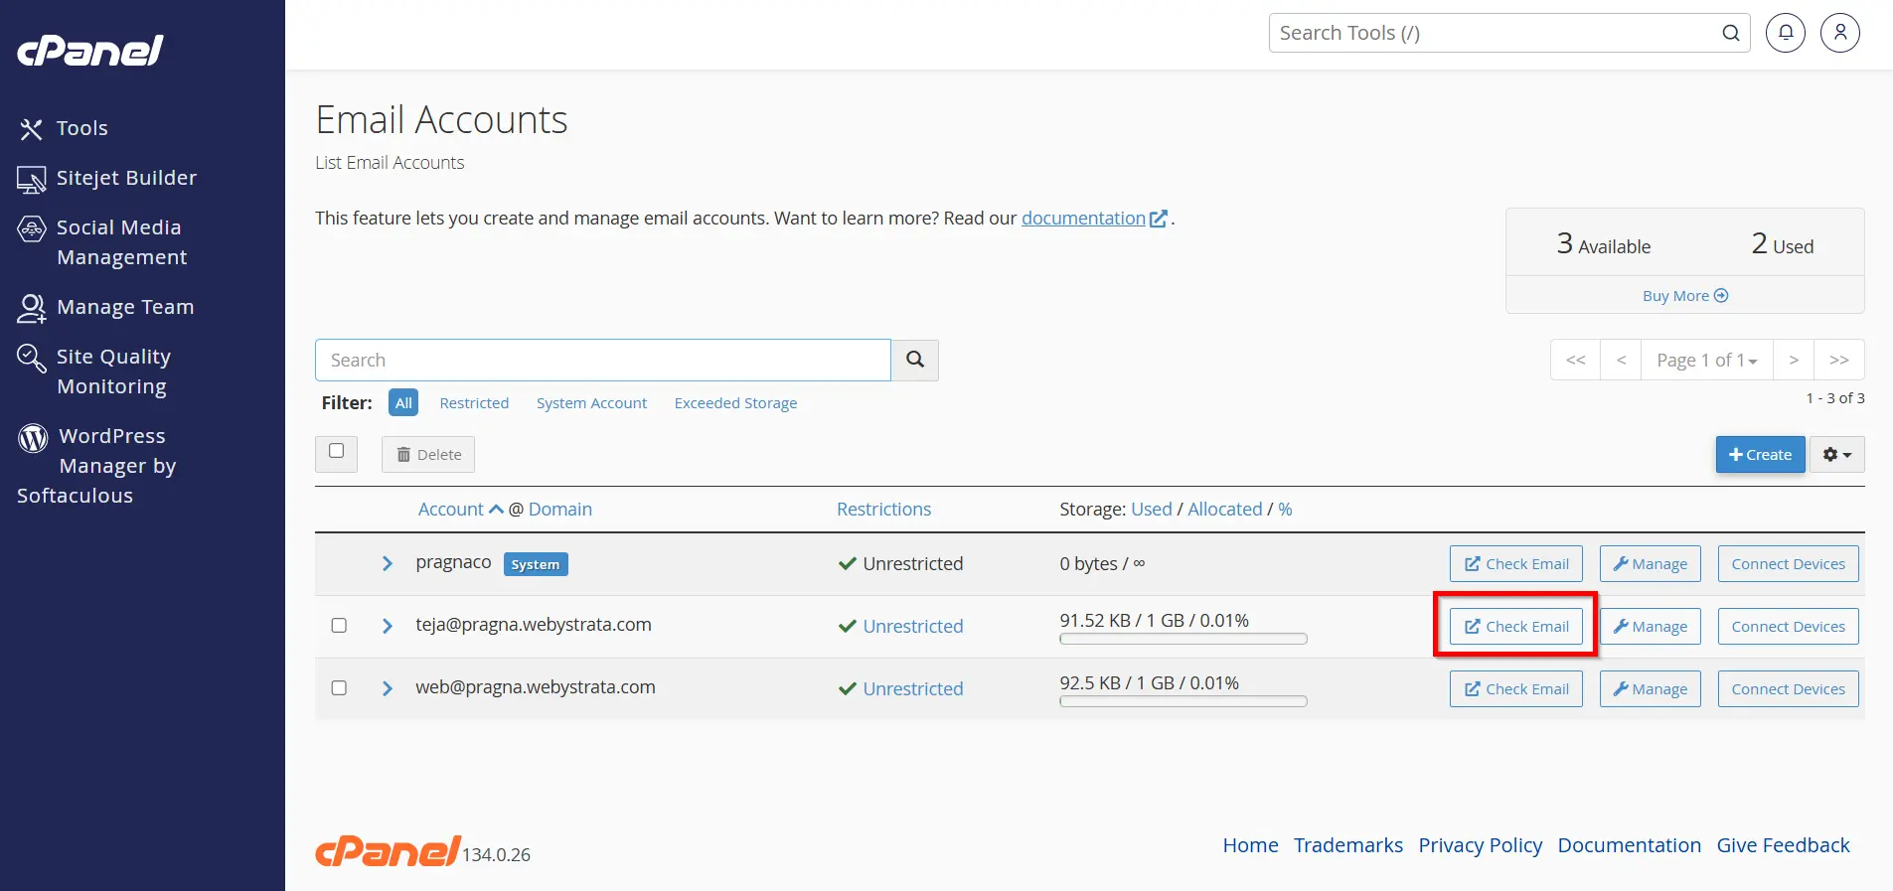Click Check Email for web account
Screen dimensions: 1893x891
tap(1516, 688)
